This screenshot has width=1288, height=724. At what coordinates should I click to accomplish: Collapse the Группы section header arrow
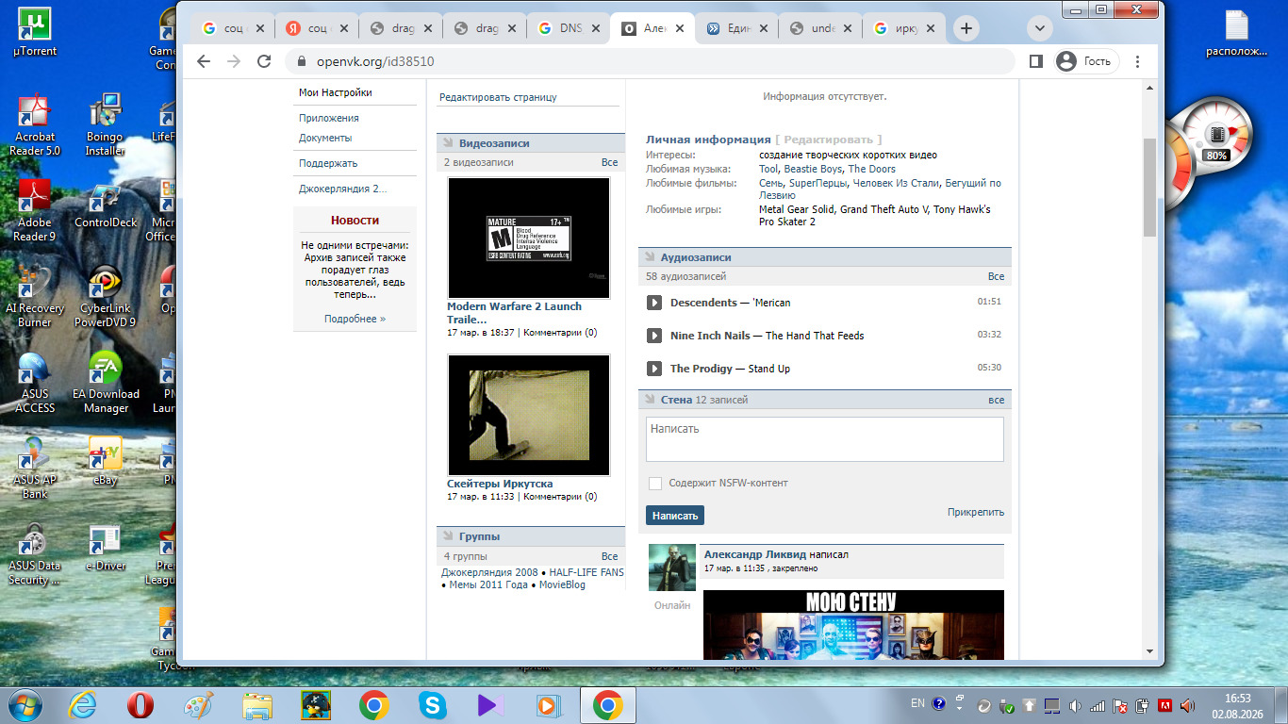tap(448, 536)
